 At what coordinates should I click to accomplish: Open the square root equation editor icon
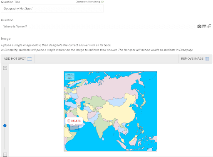point(209,26)
